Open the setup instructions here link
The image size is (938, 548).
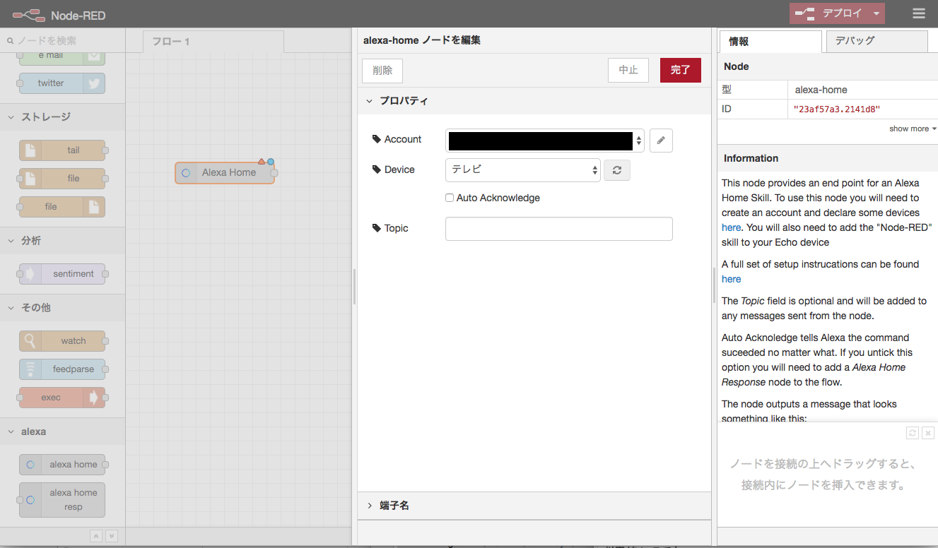pyautogui.click(x=731, y=279)
